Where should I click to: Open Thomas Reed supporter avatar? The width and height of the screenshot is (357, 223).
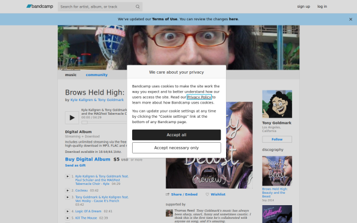(169, 213)
